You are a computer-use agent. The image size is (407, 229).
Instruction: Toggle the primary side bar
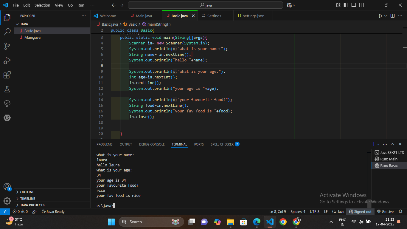coord(346,5)
